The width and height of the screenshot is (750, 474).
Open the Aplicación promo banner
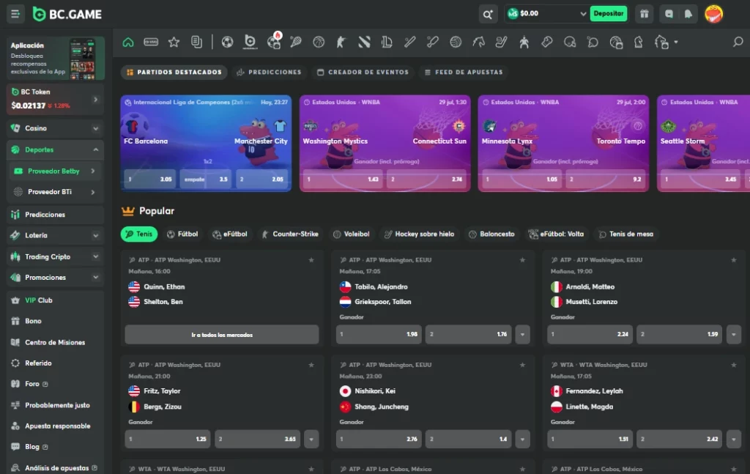pyautogui.click(x=56, y=58)
